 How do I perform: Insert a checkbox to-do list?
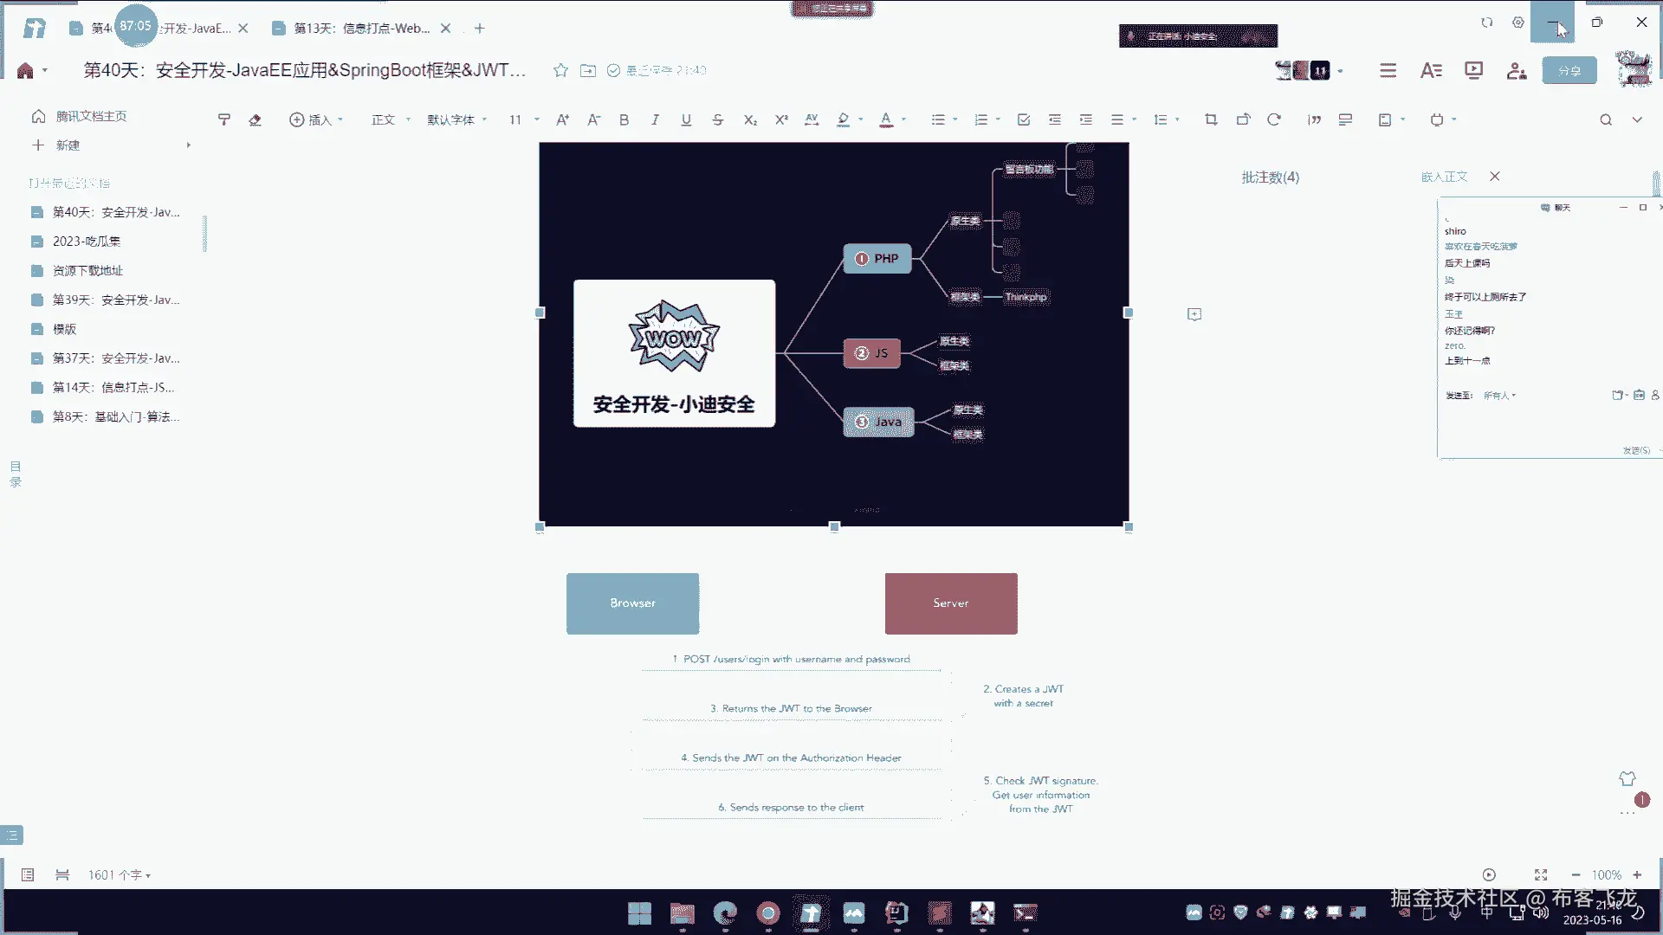1023,119
